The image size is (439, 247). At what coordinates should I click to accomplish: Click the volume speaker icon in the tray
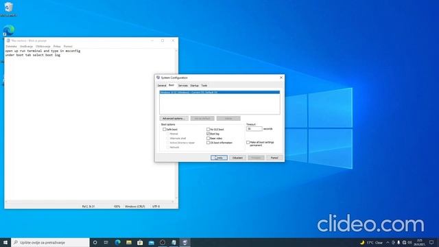click(x=410, y=242)
